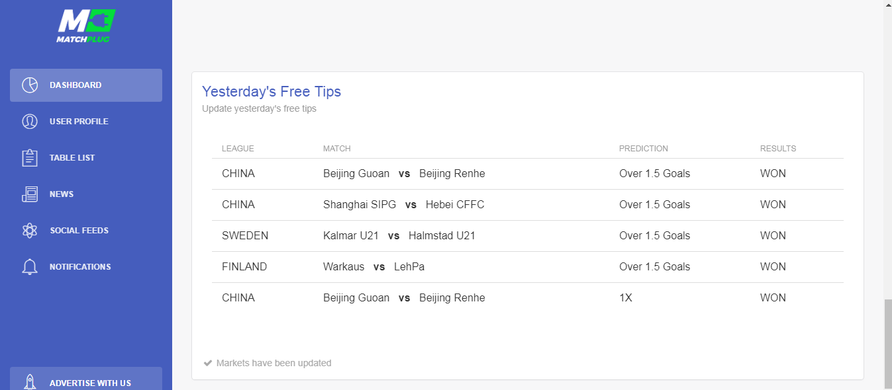Click the rocket icon beside Advertise
Screen dimensions: 892x390
pyautogui.click(x=30, y=383)
